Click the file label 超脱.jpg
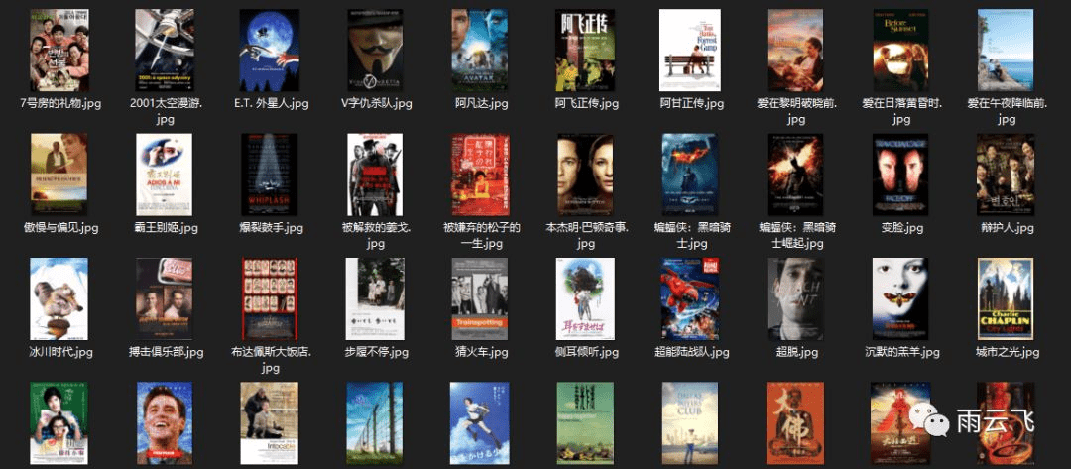This screenshot has height=469, width=1071. [x=796, y=352]
